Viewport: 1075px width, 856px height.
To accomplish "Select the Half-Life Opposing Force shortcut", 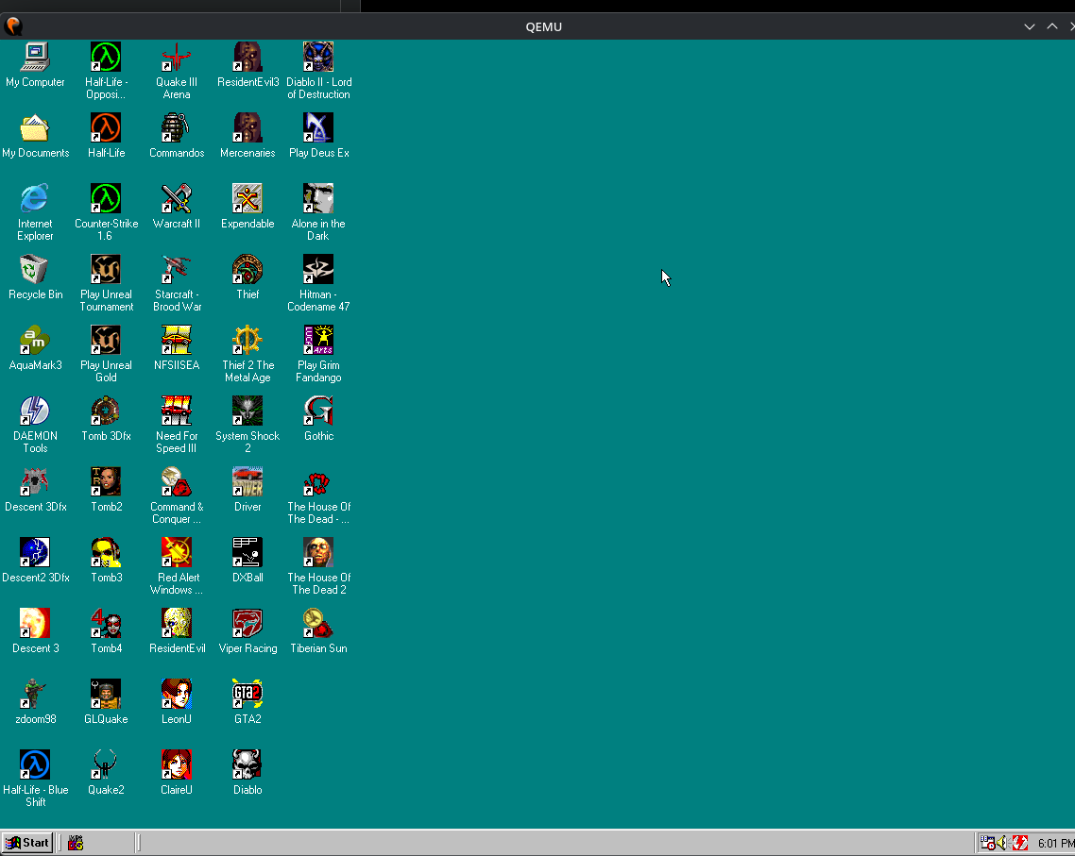I will click(x=106, y=57).
